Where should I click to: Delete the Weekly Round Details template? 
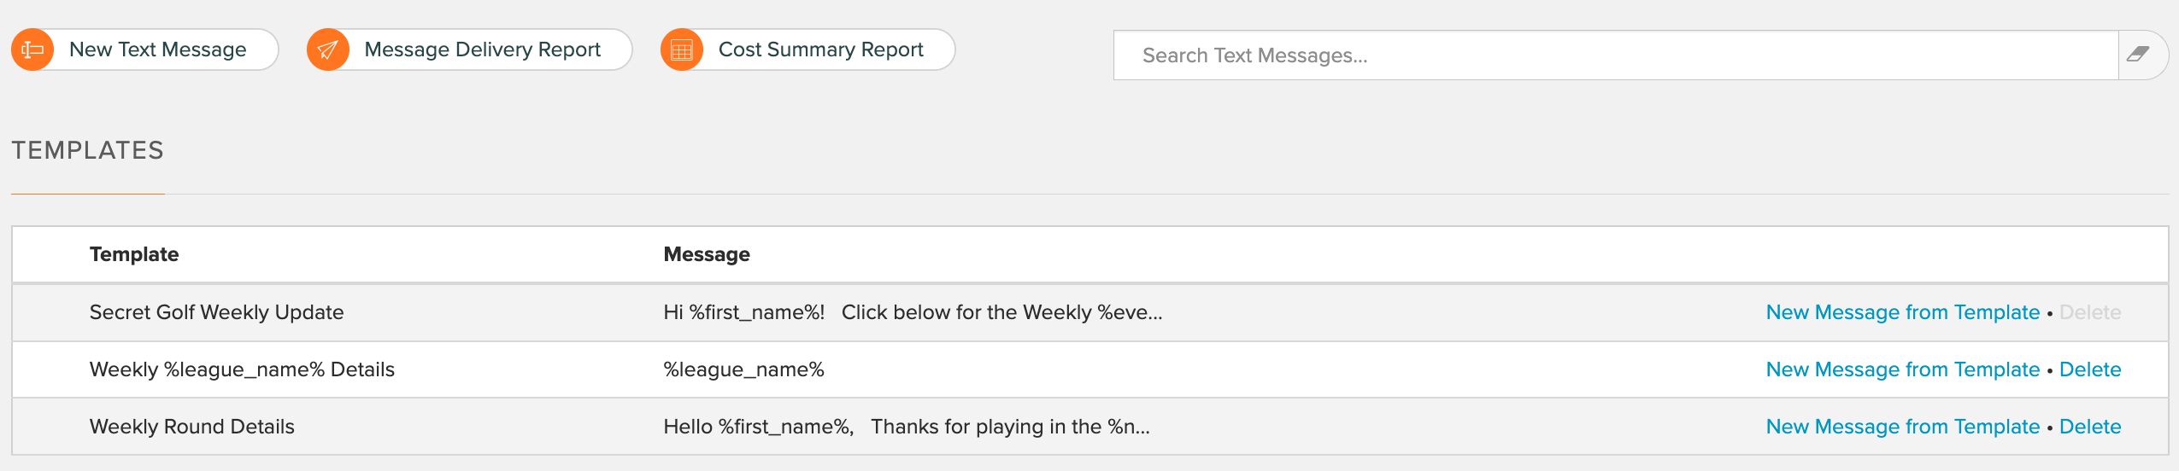[2090, 427]
